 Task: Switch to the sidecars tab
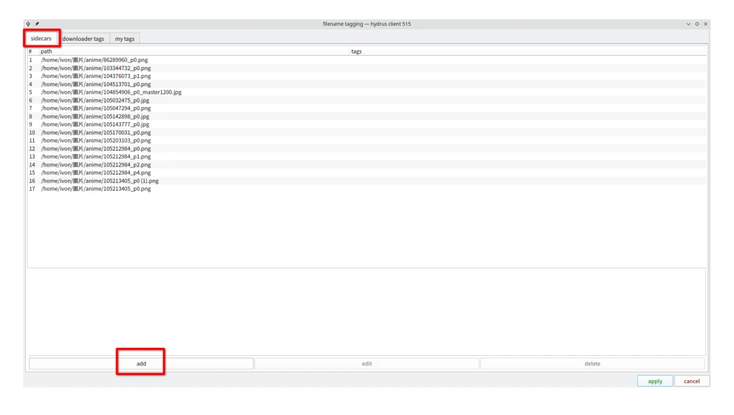[x=41, y=38]
